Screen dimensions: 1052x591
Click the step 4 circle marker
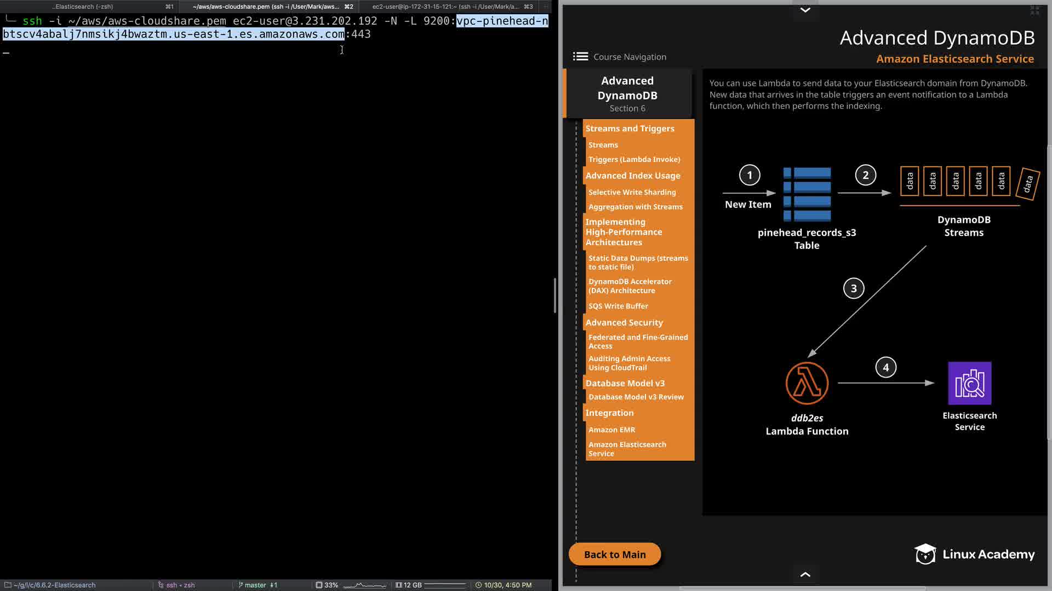(x=885, y=367)
